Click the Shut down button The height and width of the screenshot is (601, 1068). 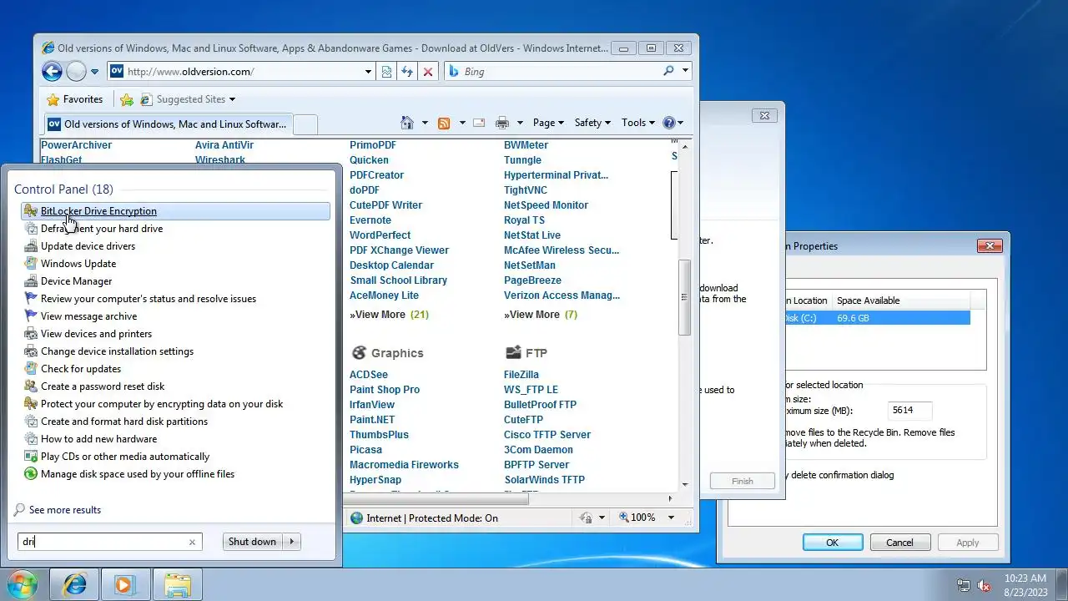[252, 542]
